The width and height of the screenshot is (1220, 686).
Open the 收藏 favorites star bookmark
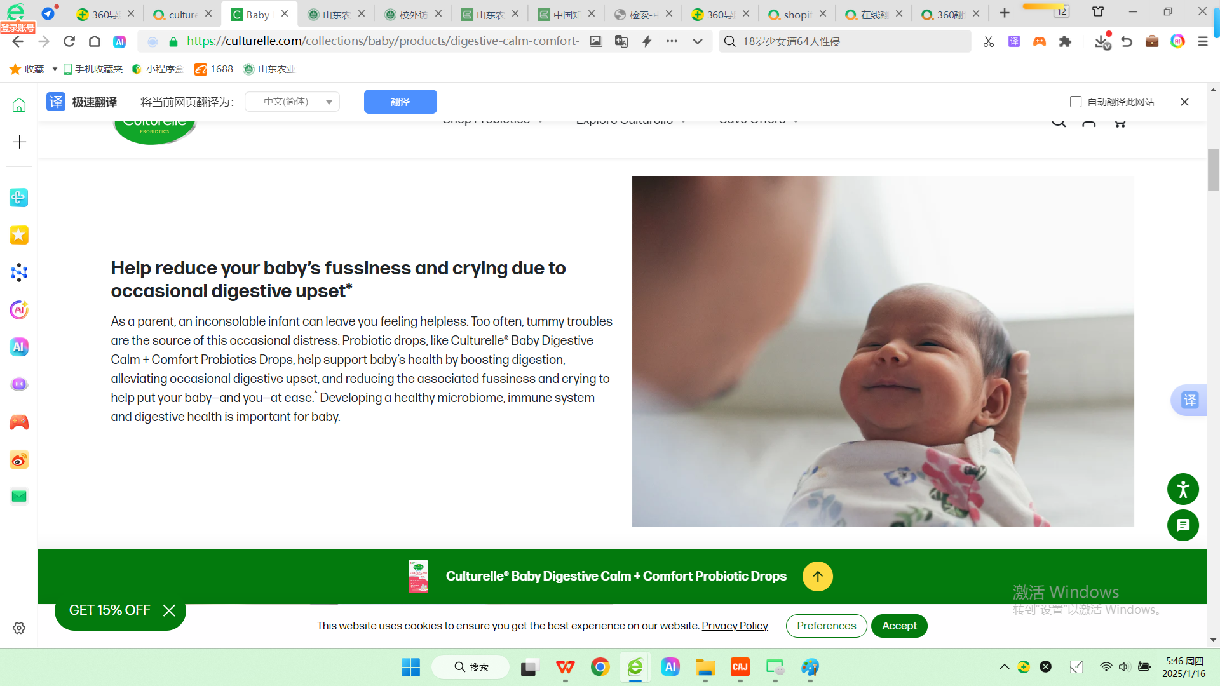pyautogui.click(x=27, y=69)
